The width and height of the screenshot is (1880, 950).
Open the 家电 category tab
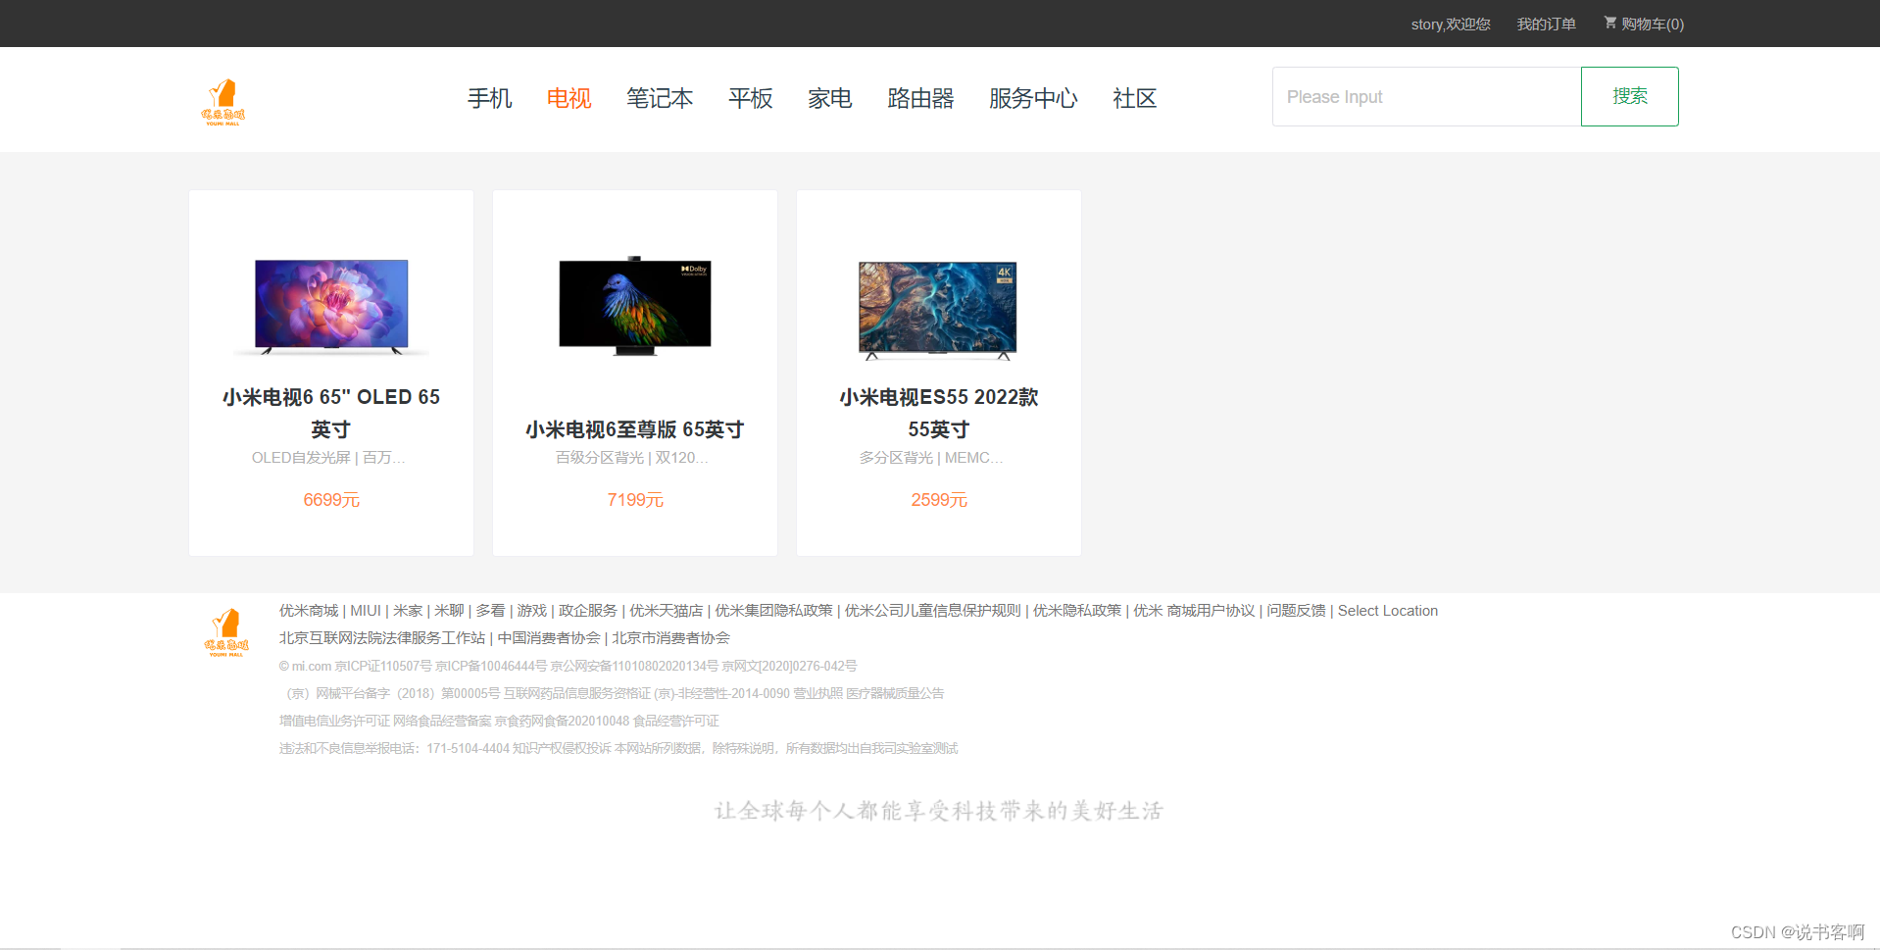point(830,98)
